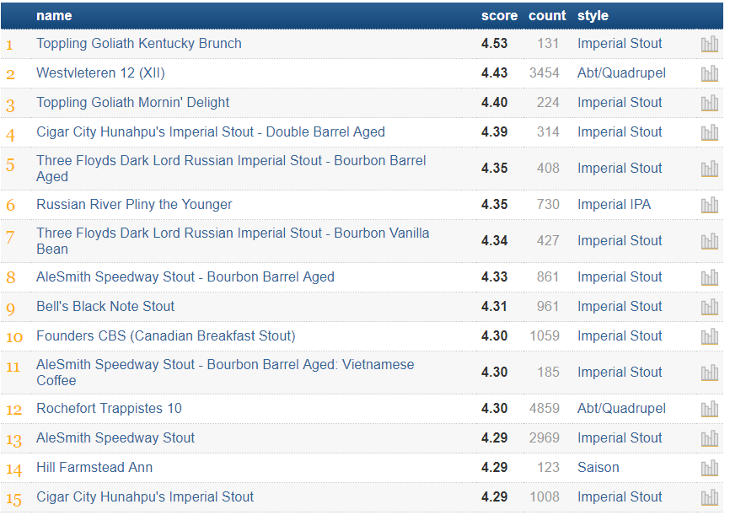
Task: Open Speedway Stout Vietnamese Coffee link
Action: coord(225,373)
